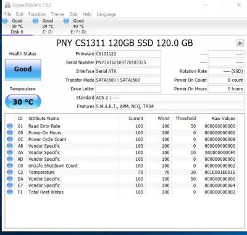Open the Language menu
This screenshot has height=235, width=247.
[x=106, y=14]
